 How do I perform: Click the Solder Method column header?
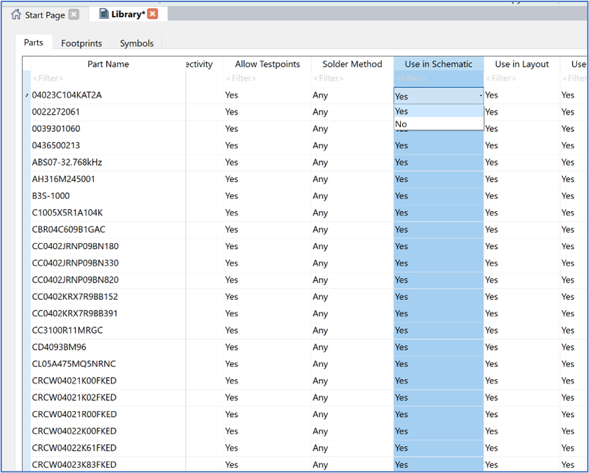(x=352, y=64)
